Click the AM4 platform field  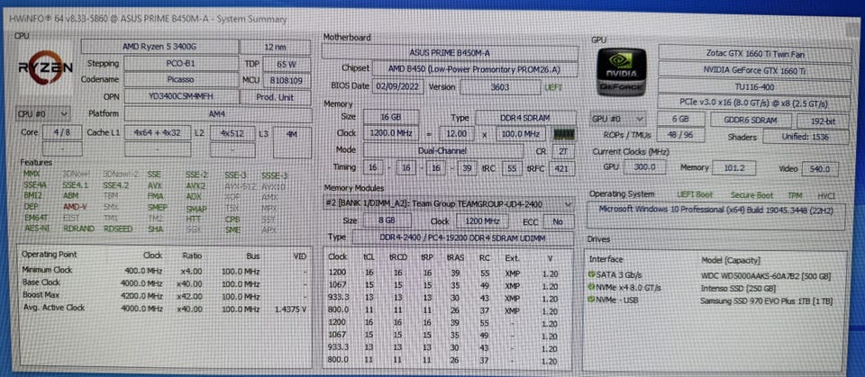pos(217,113)
